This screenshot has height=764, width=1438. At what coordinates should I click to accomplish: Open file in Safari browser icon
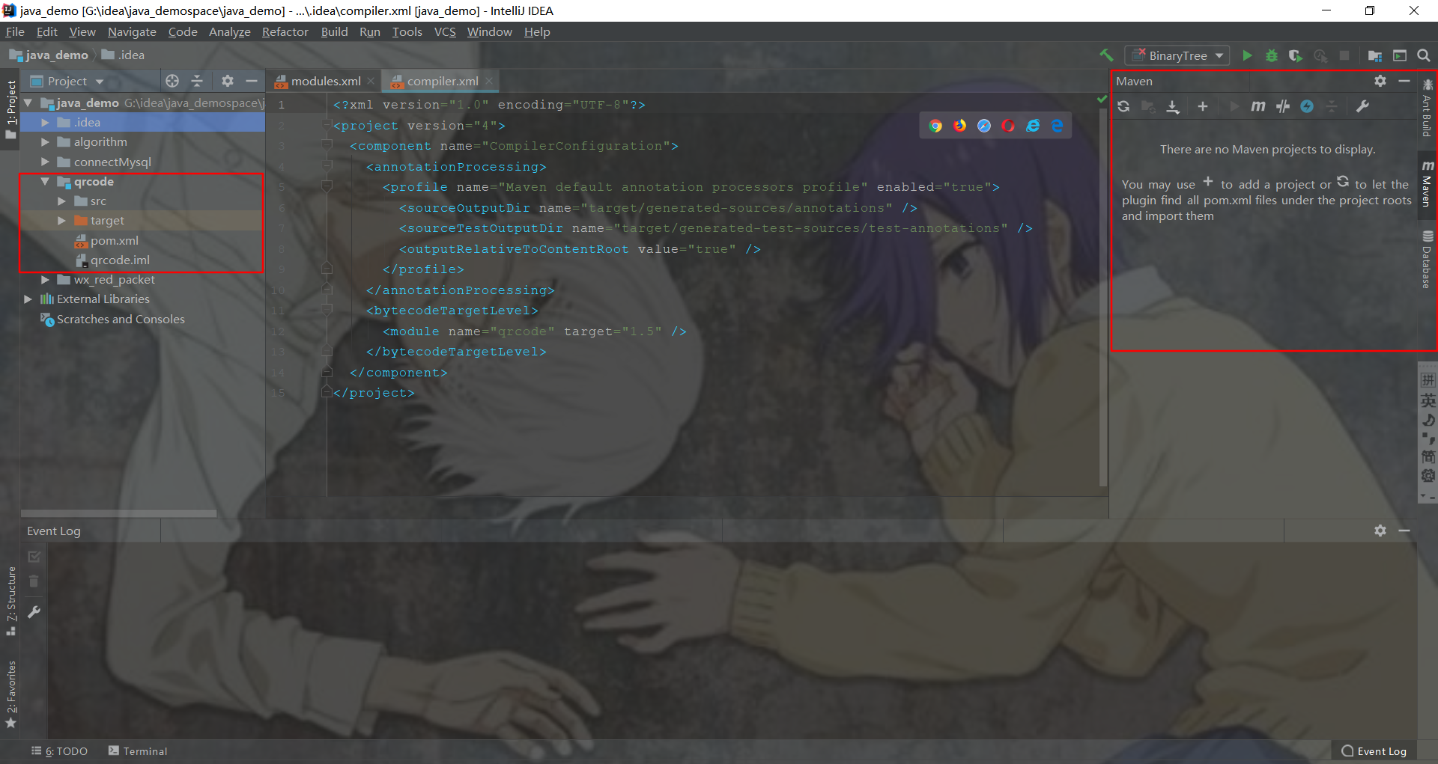click(x=984, y=126)
